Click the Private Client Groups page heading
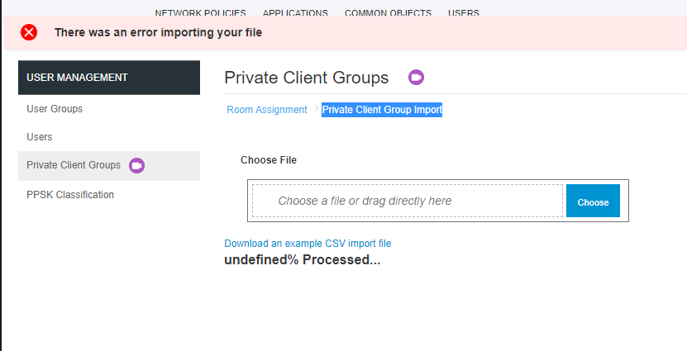 pyautogui.click(x=306, y=78)
